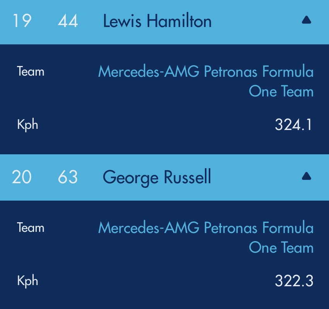
Task: Click the Kph label under Lewis Hamilton
Action: pyautogui.click(x=27, y=125)
